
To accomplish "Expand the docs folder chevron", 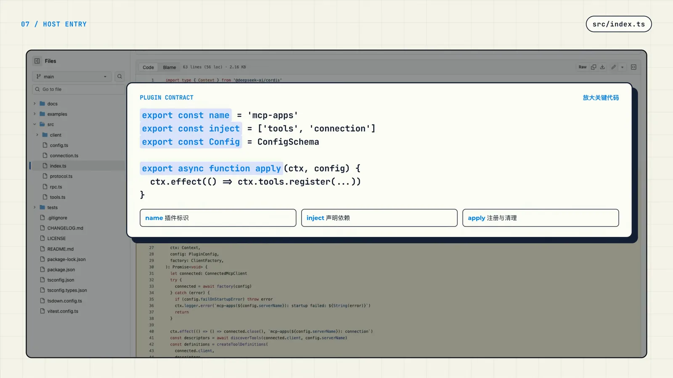I will click(34, 104).
